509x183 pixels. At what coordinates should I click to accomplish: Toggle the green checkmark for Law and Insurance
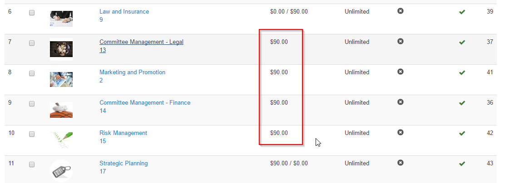pyautogui.click(x=462, y=12)
